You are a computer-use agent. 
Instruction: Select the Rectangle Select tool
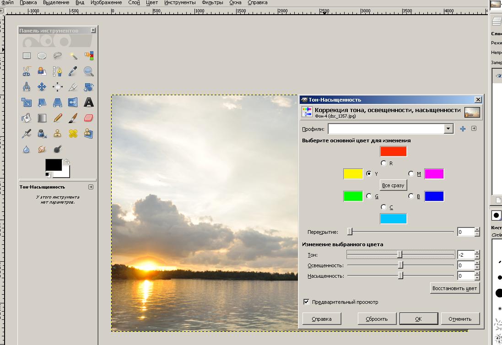[x=27, y=56]
